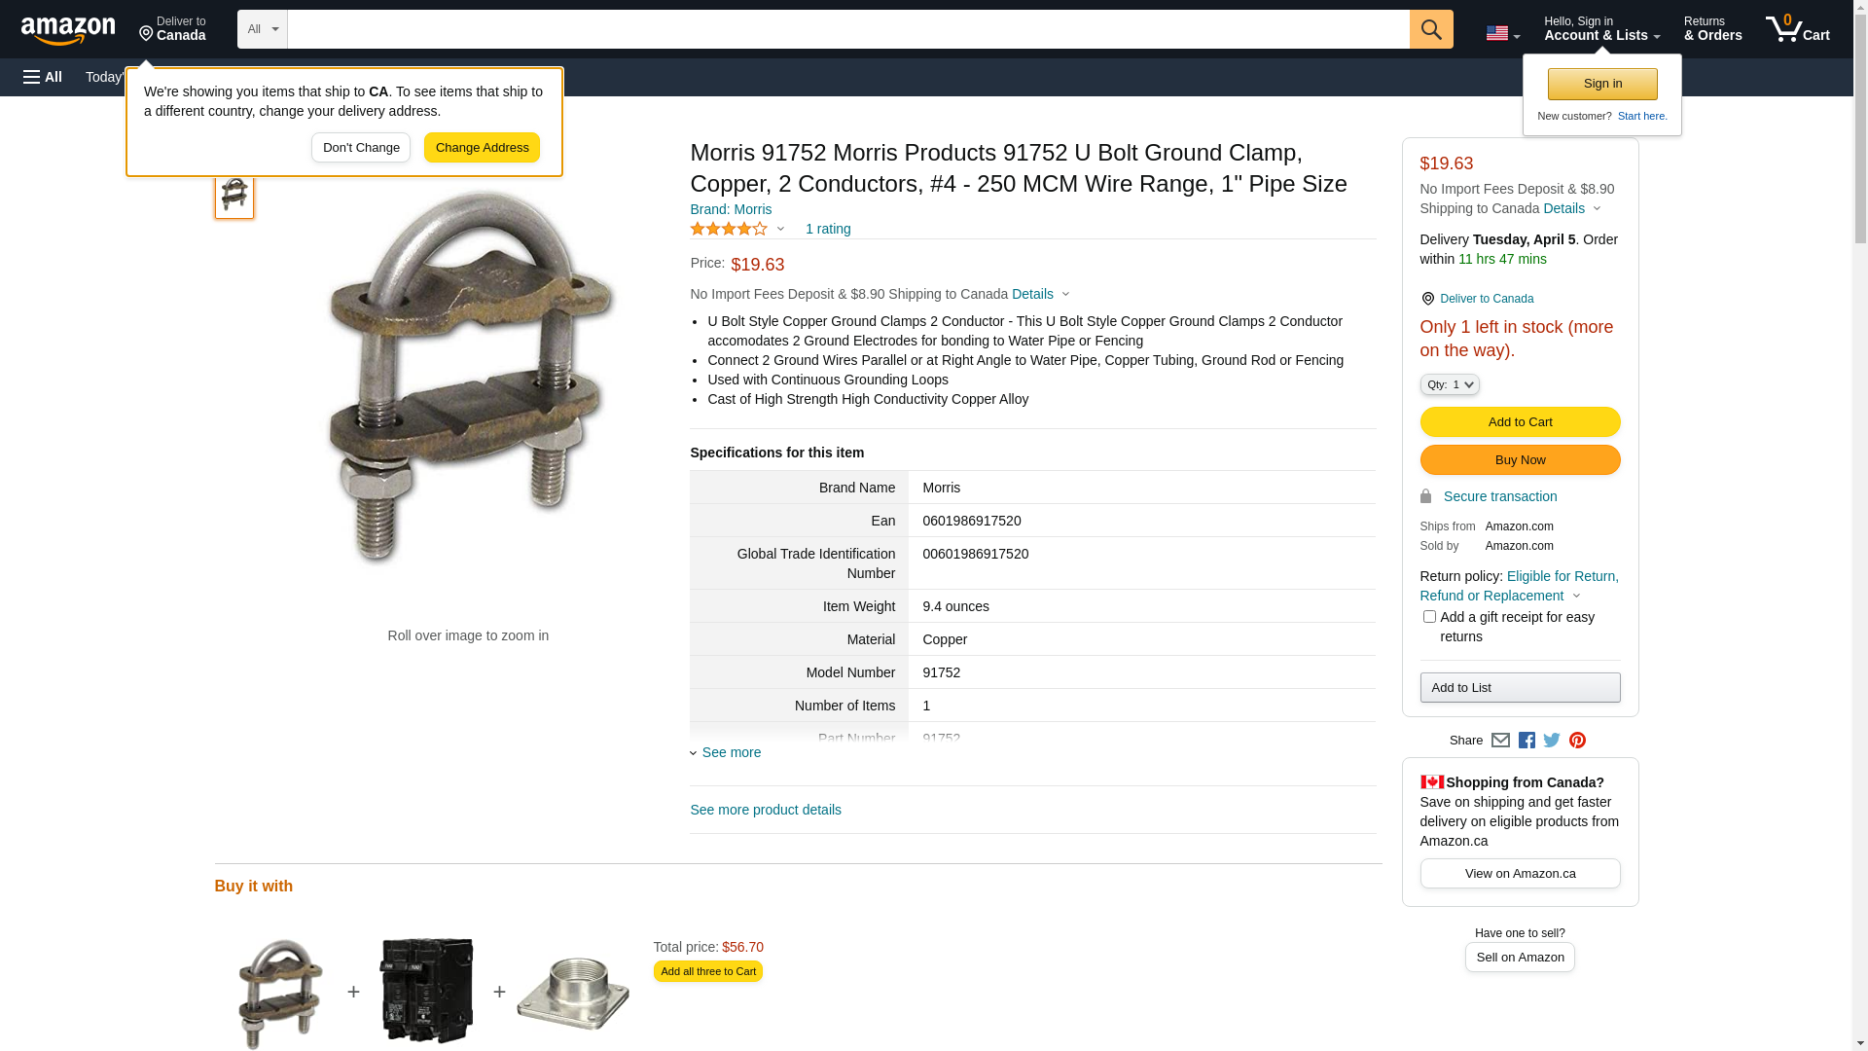Click the Amazon logo
This screenshot has width=1868, height=1051.
coord(68,30)
